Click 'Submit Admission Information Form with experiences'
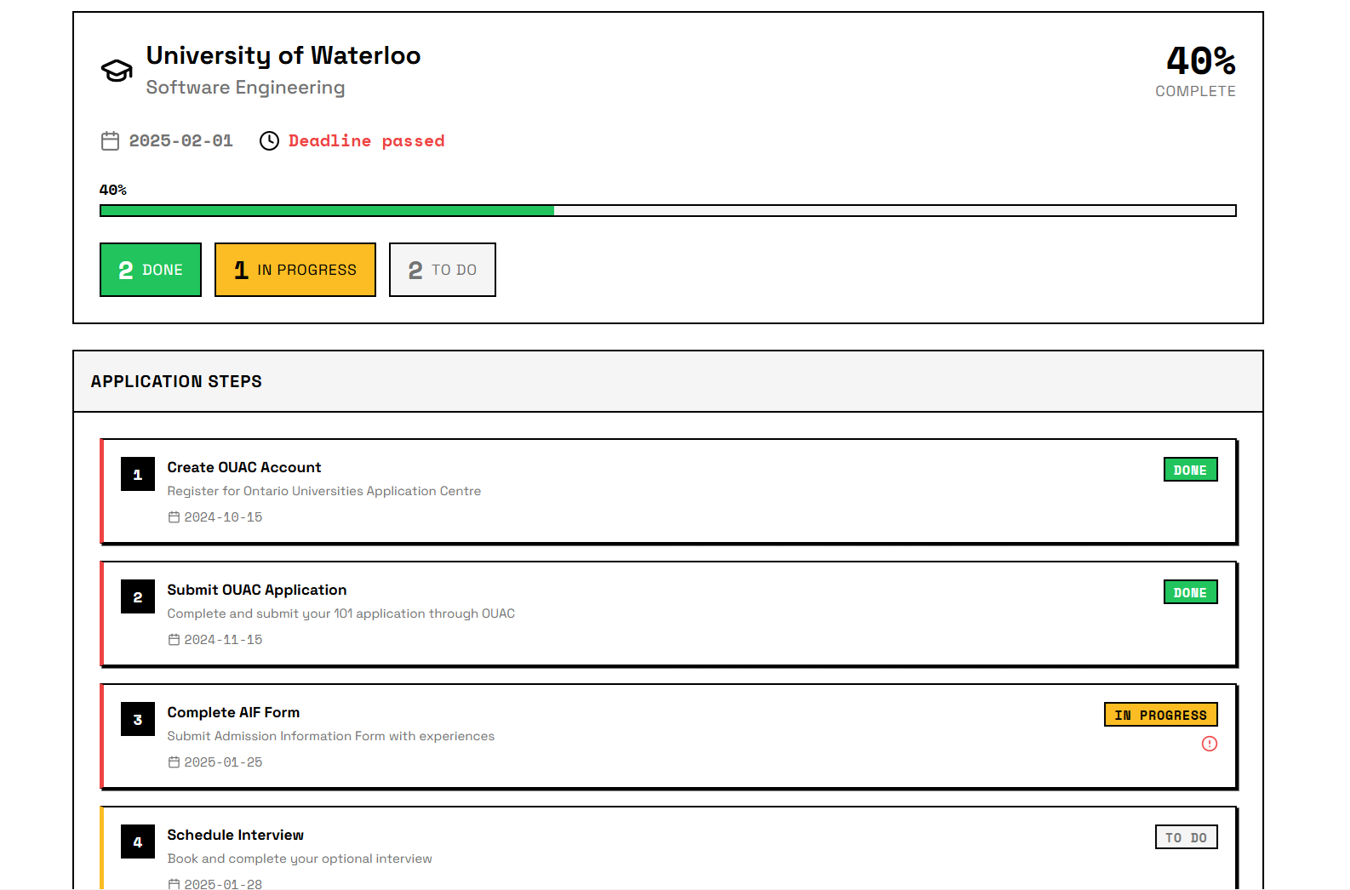 [x=331, y=736]
